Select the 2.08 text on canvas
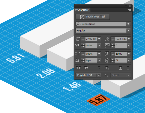This screenshot has width=145, height=113. point(46,73)
